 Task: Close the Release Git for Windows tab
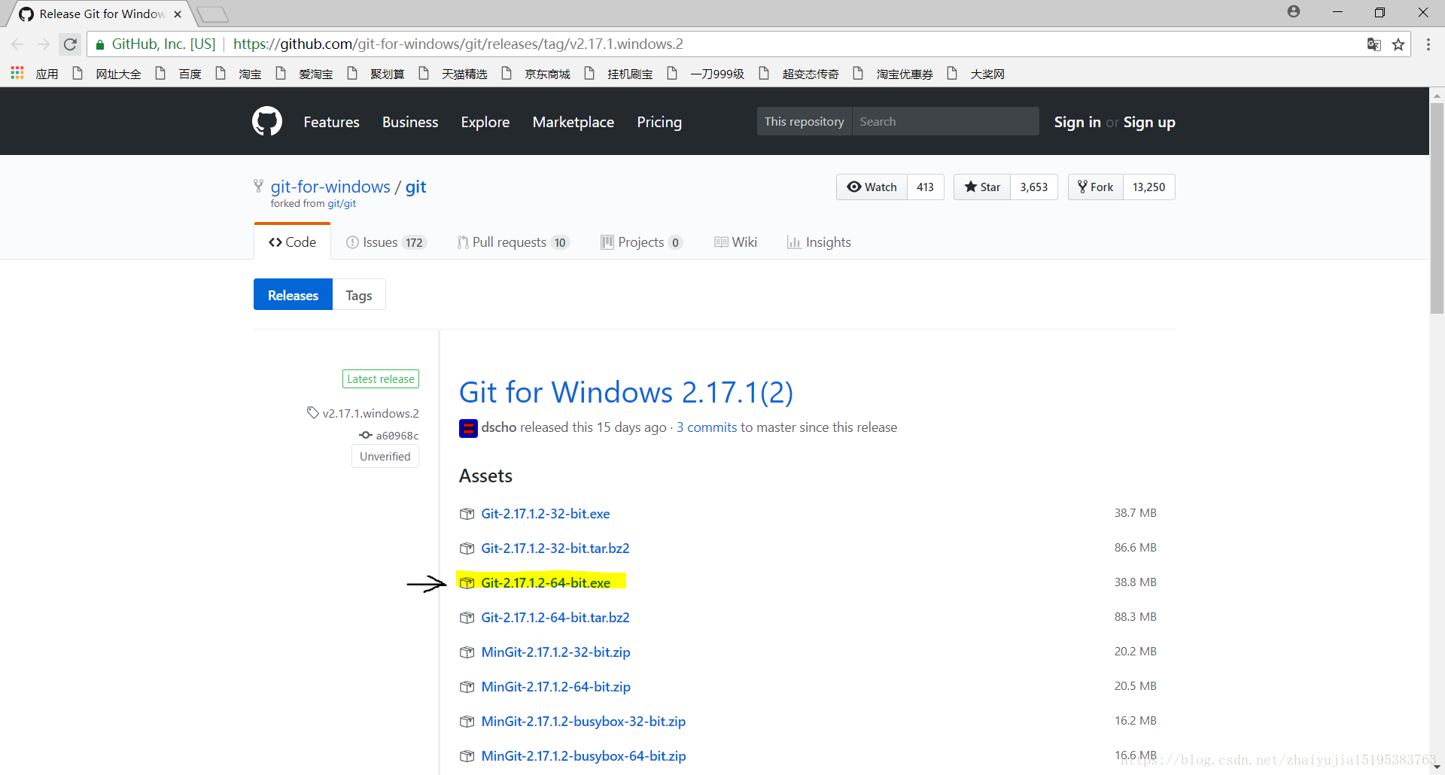(178, 14)
